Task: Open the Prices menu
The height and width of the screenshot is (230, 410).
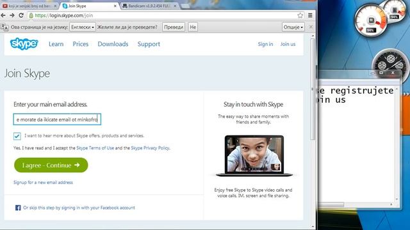Action: pos(81,44)
